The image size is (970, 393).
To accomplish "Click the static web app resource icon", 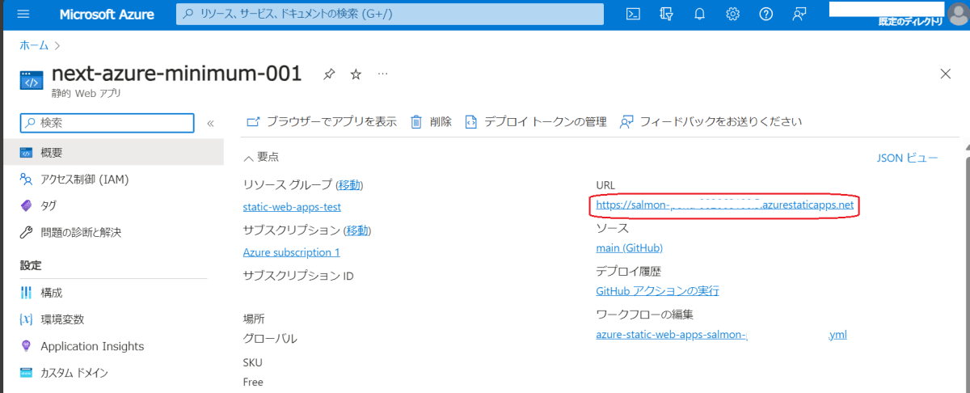I will (x=32, y=81).
